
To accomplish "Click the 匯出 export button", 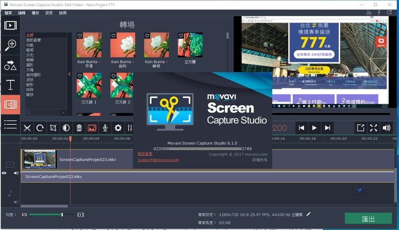I will [x=368, y=219].
